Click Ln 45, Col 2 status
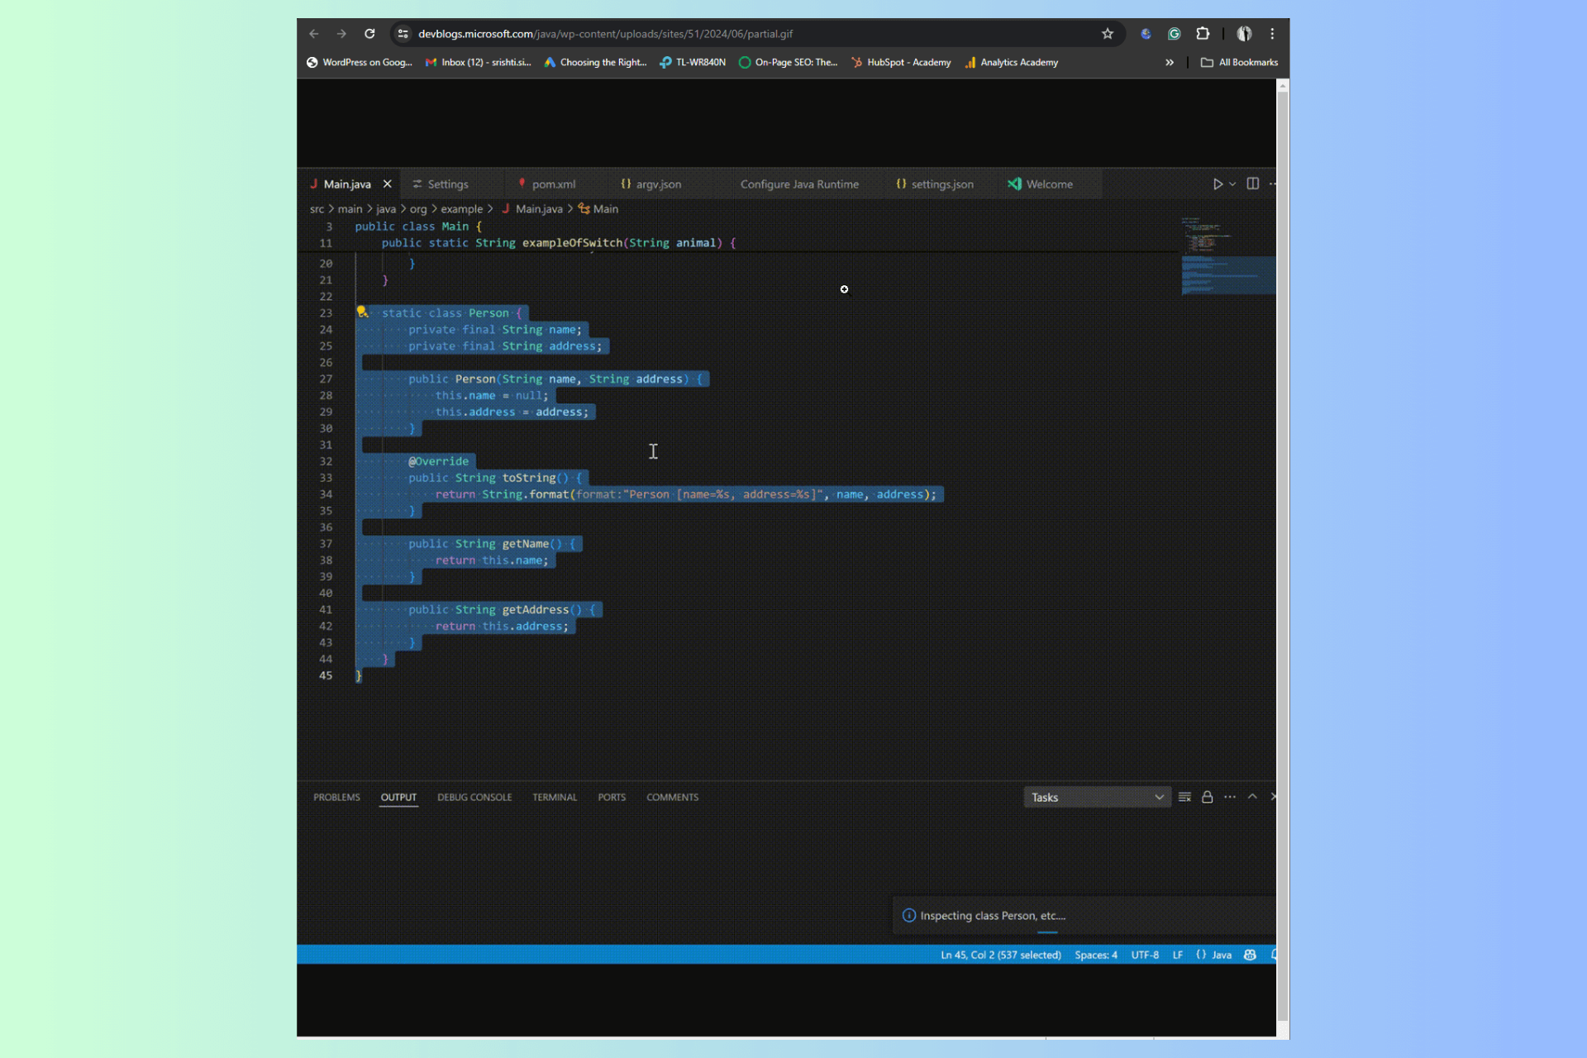Screen dimensions: 1587x1058 click(1000, 955)
